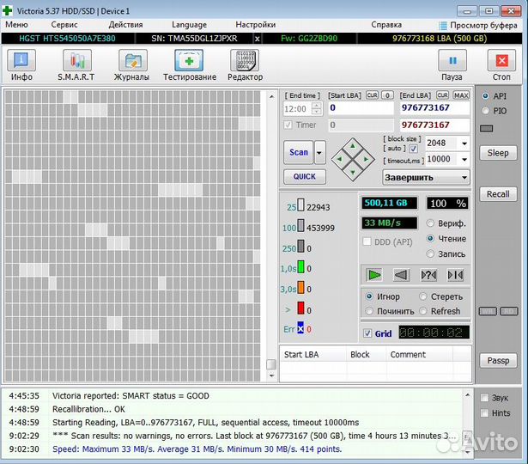Click into the Start LBA input field

point(360,108)
